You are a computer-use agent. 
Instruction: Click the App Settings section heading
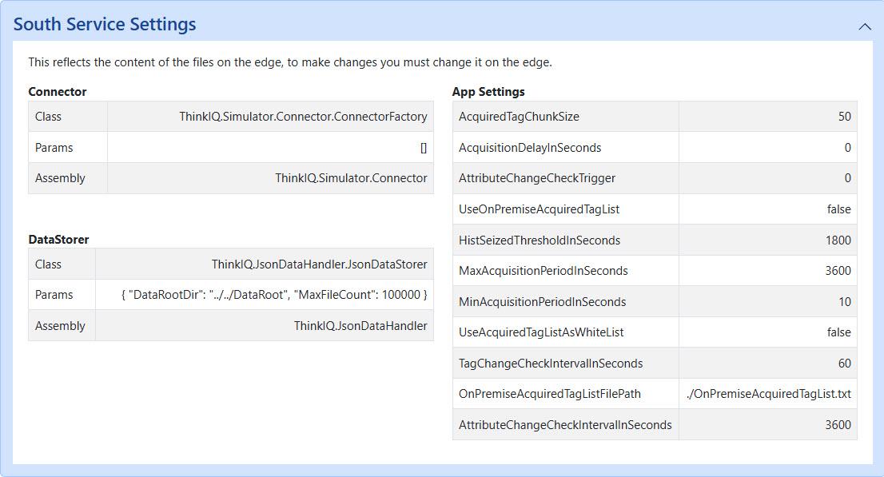(x=488, y=91)
